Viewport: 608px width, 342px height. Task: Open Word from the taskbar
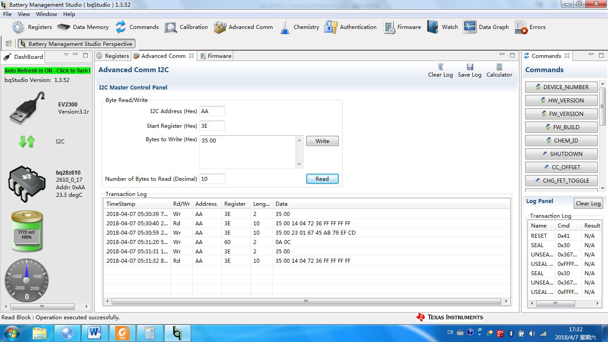94,333
